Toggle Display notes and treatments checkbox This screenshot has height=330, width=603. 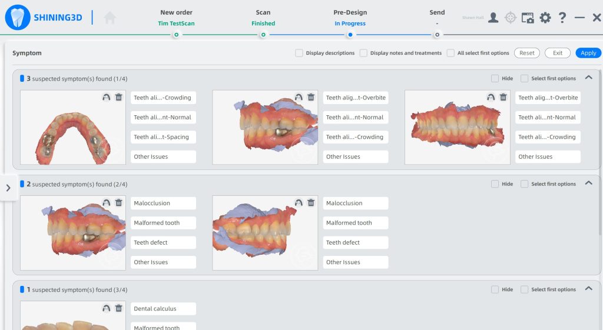(x=363, y=53)
